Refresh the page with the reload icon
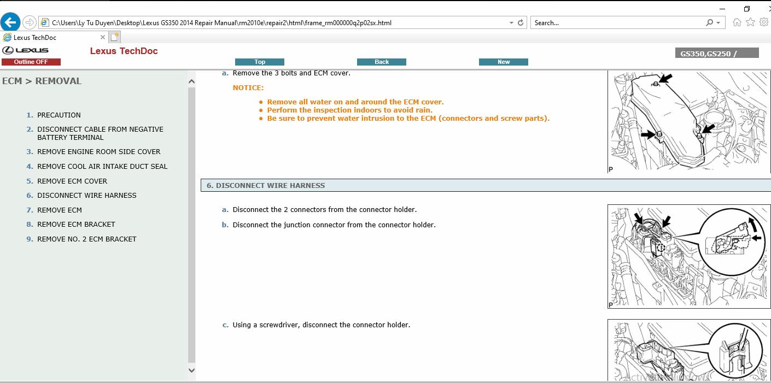771x383 pixels. click(x=521, y=23)
